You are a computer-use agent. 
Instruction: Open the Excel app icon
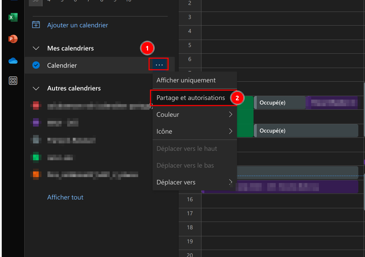click(13, 18)
